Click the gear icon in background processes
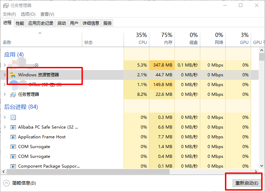 click(13, 117)
